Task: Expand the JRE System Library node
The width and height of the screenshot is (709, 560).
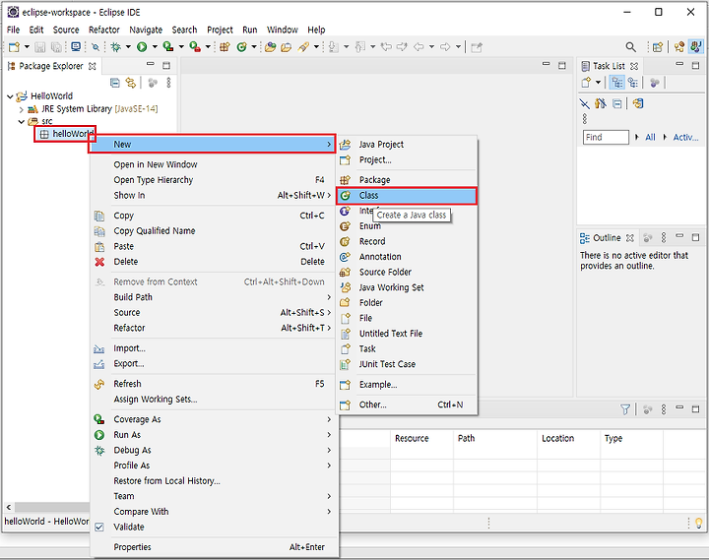Action: coord(21,109)
